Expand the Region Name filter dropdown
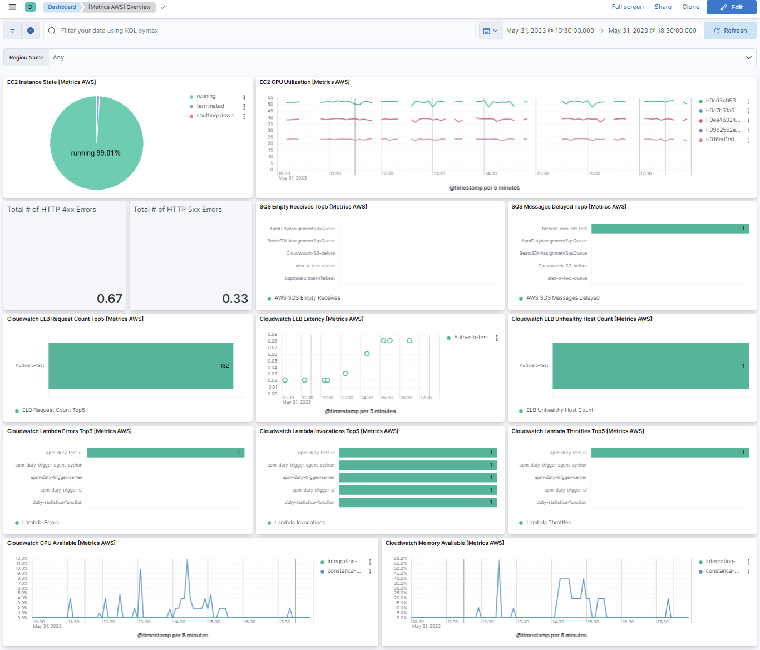The width and height of the screenshot is (760, 650). pyautogui.click(x=748, y=57)
